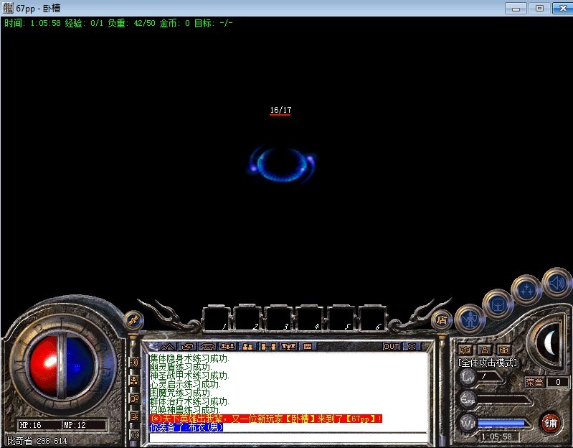Toggle the group chat icon beside chat
The image size is (573, 448).
[x=135, y=381]
